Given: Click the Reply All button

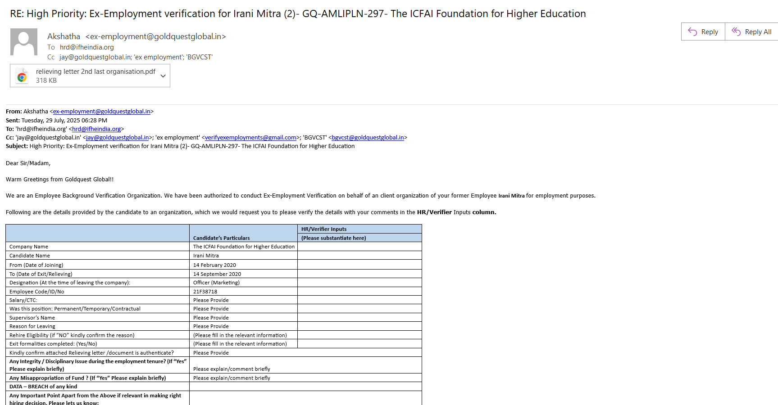Looking at the screenshot, I should (751, 31).
